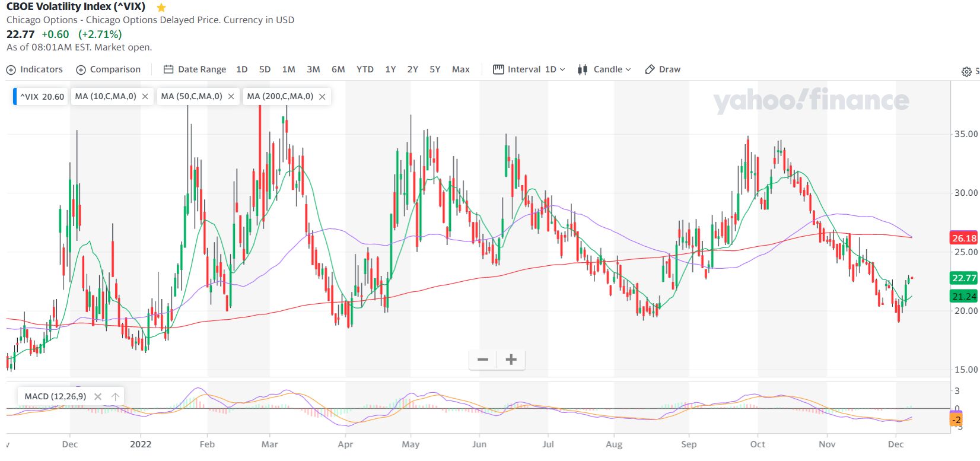
Task: Expand the Interval 1D dropdown
Action: [x=529, y=69]
